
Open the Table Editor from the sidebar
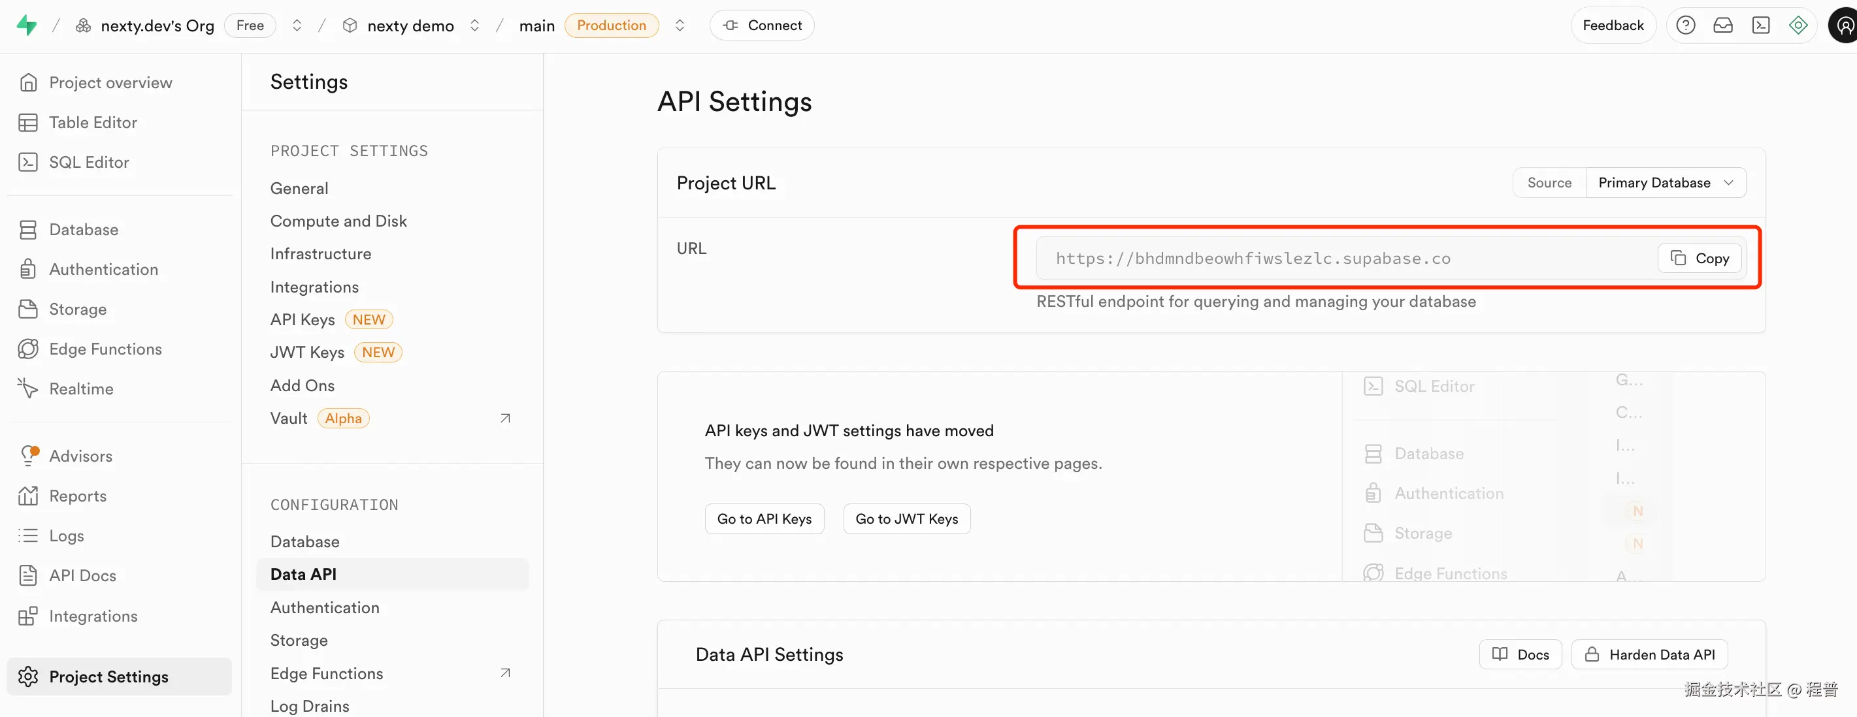coord(93,121)
